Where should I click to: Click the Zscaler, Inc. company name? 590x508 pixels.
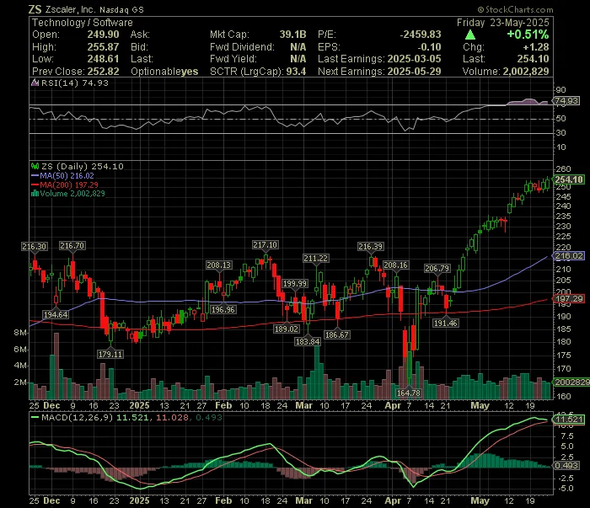coord(70,10)
